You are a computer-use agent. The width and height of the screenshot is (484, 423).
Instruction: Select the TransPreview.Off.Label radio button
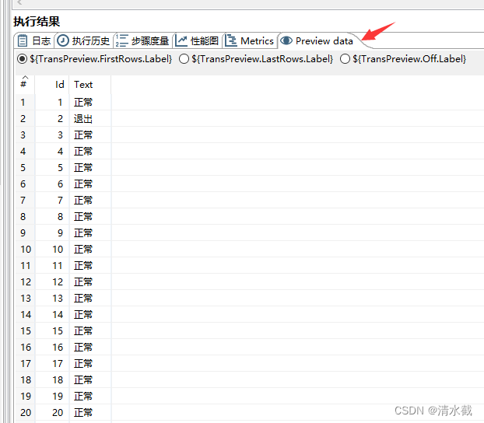tap(345, 58)
